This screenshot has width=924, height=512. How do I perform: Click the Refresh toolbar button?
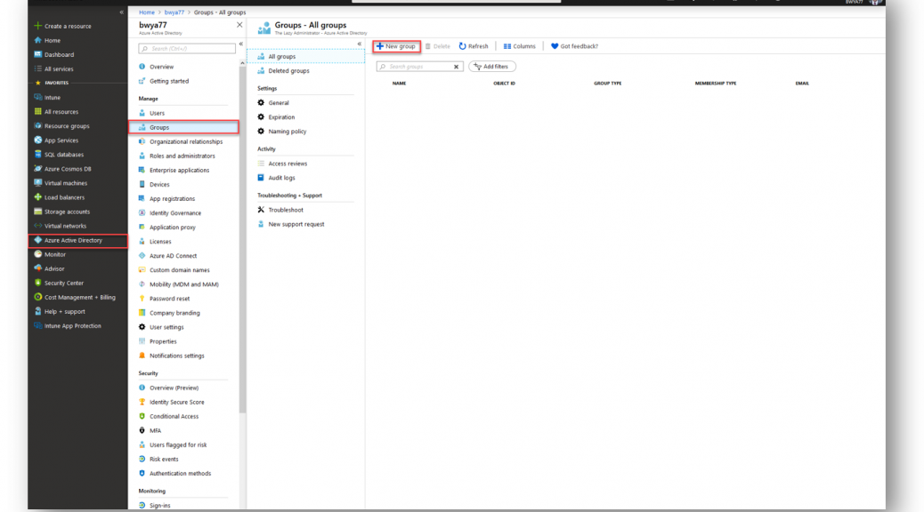point(474,46)
